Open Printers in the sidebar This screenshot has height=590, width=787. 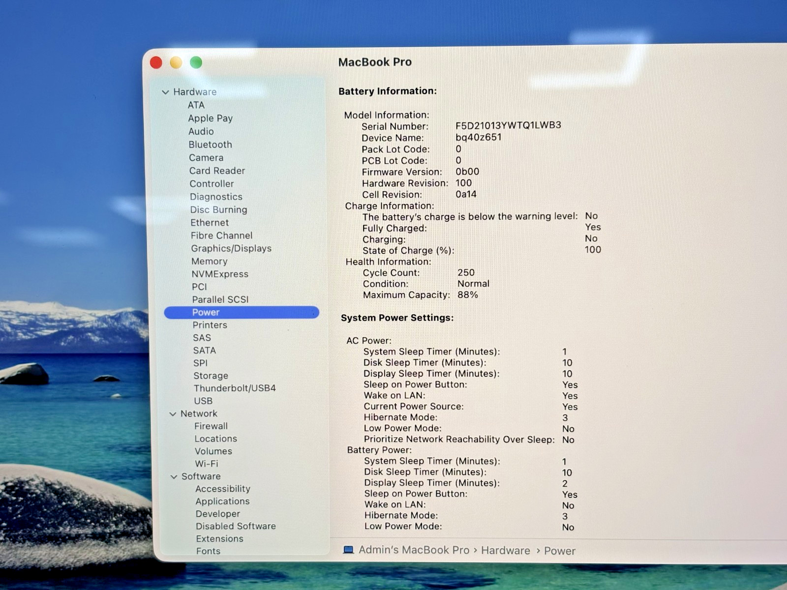coord(210,325)
